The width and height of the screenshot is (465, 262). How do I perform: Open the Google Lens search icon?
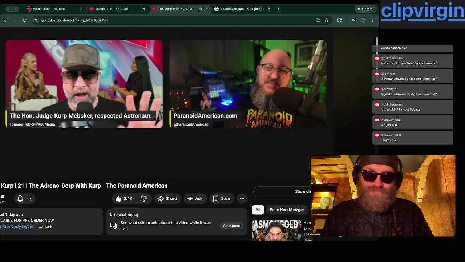340,20
